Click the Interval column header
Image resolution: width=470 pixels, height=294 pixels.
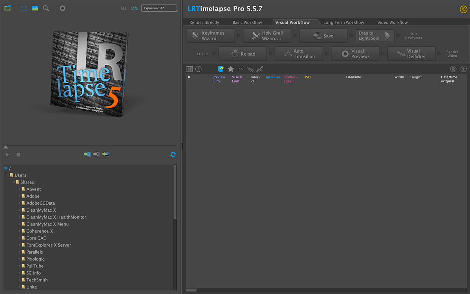pos(255,79)
